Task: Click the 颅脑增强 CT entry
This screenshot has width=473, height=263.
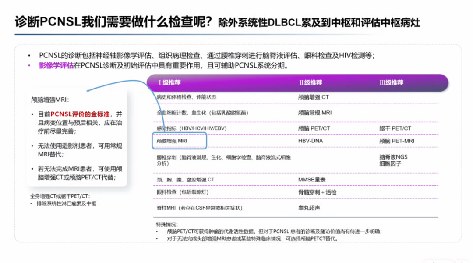Action: [x=313, y=96]
